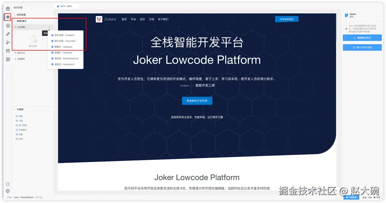This screenshot has height=203, width=386.
Task: Click the info icon beside CSS description
Action: click(x=346, y=29)
